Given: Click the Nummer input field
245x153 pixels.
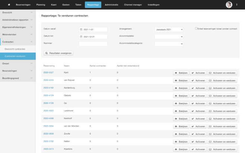Looking at the screenshot, I should 93,44.
